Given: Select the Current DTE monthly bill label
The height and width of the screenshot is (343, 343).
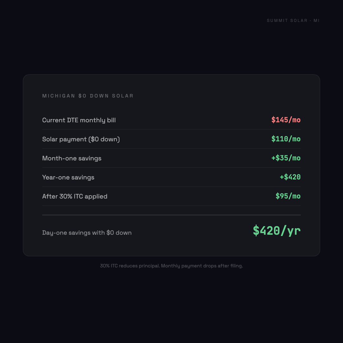Looking at the screenshot, I should (x=79, y=120).
